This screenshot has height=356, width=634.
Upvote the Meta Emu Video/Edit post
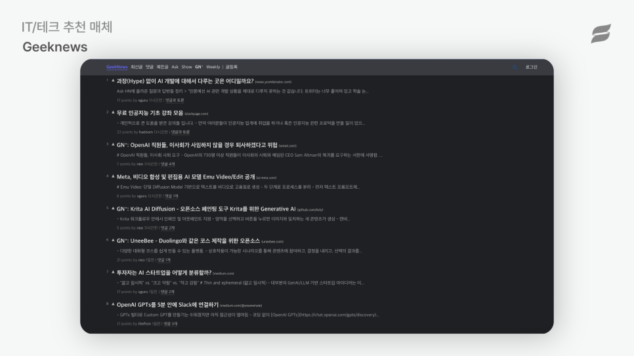coord(113,176)
